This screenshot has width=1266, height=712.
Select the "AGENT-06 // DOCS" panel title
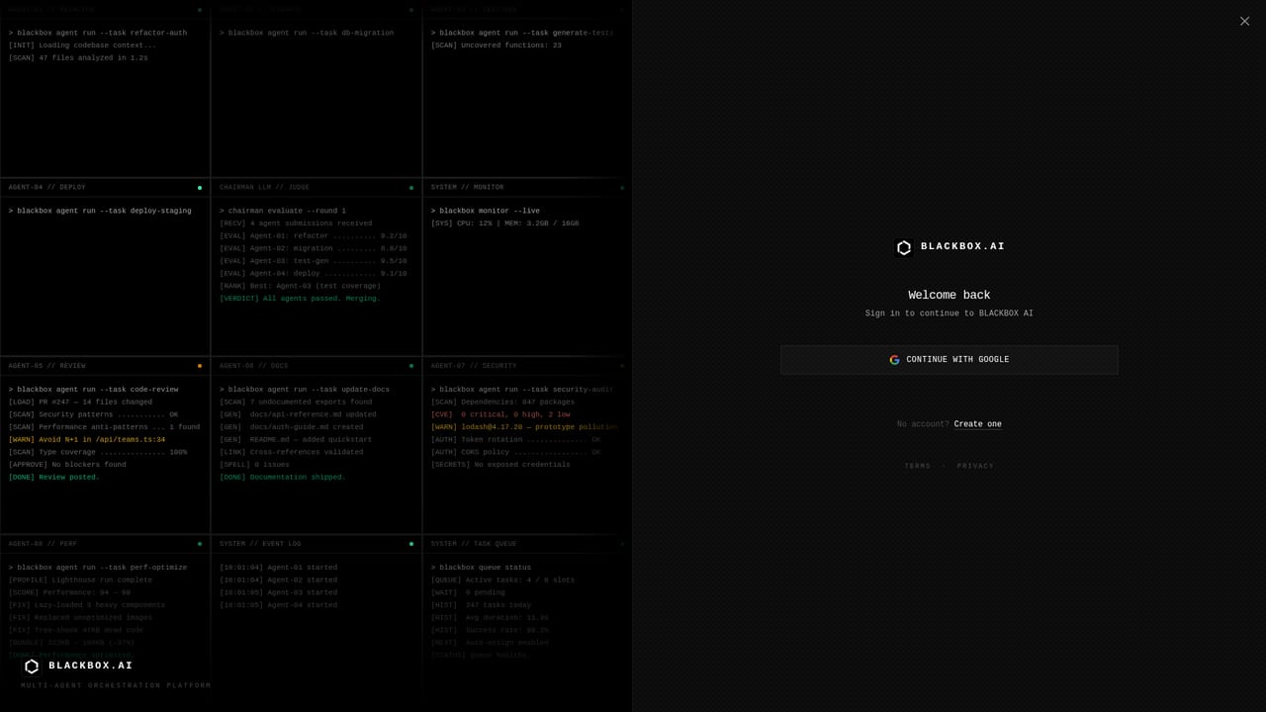254,366
